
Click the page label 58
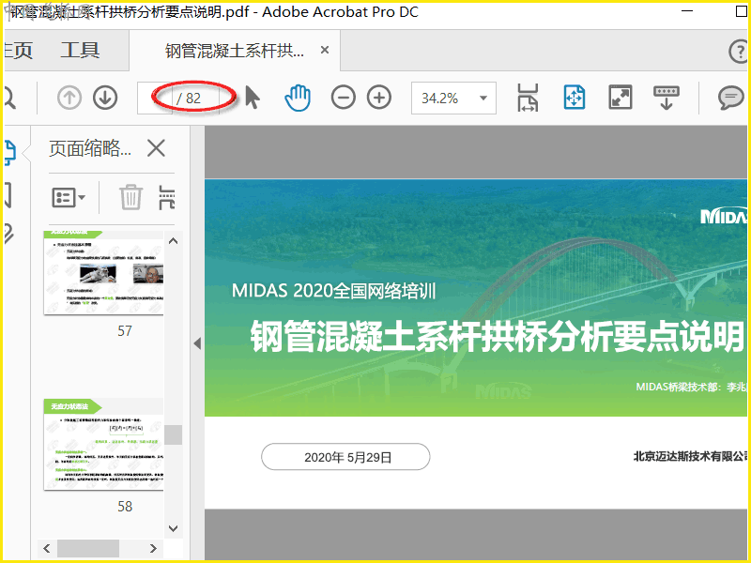pos(125,507)
